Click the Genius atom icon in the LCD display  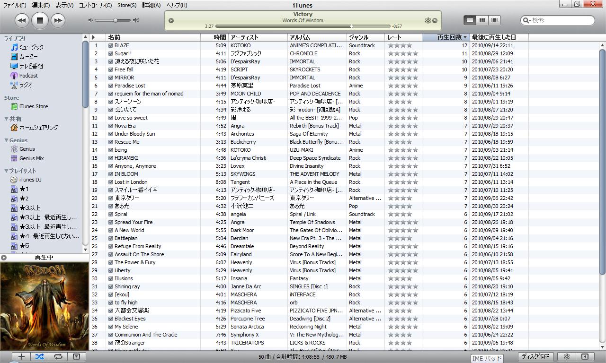click(428, 21)
